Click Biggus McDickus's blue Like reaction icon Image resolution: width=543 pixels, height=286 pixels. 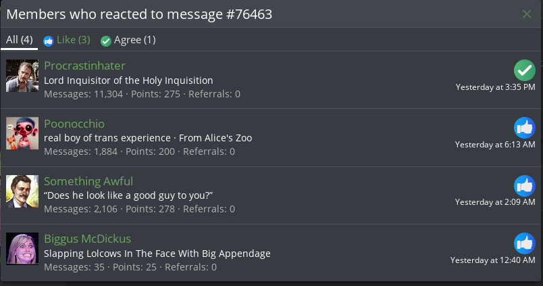(525, 243)
